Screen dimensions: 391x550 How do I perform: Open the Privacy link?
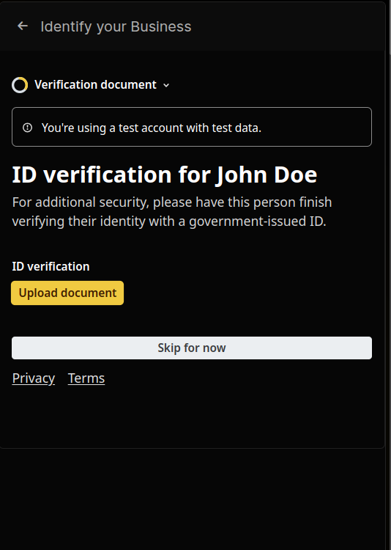[x=34, y=378]
